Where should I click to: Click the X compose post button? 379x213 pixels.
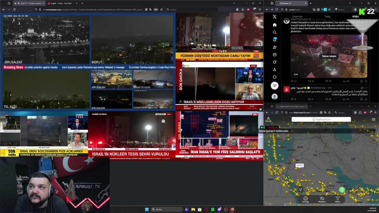(274, 85)
